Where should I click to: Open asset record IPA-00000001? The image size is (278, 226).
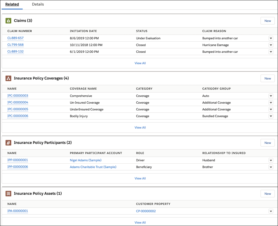[x=17, y=211]
